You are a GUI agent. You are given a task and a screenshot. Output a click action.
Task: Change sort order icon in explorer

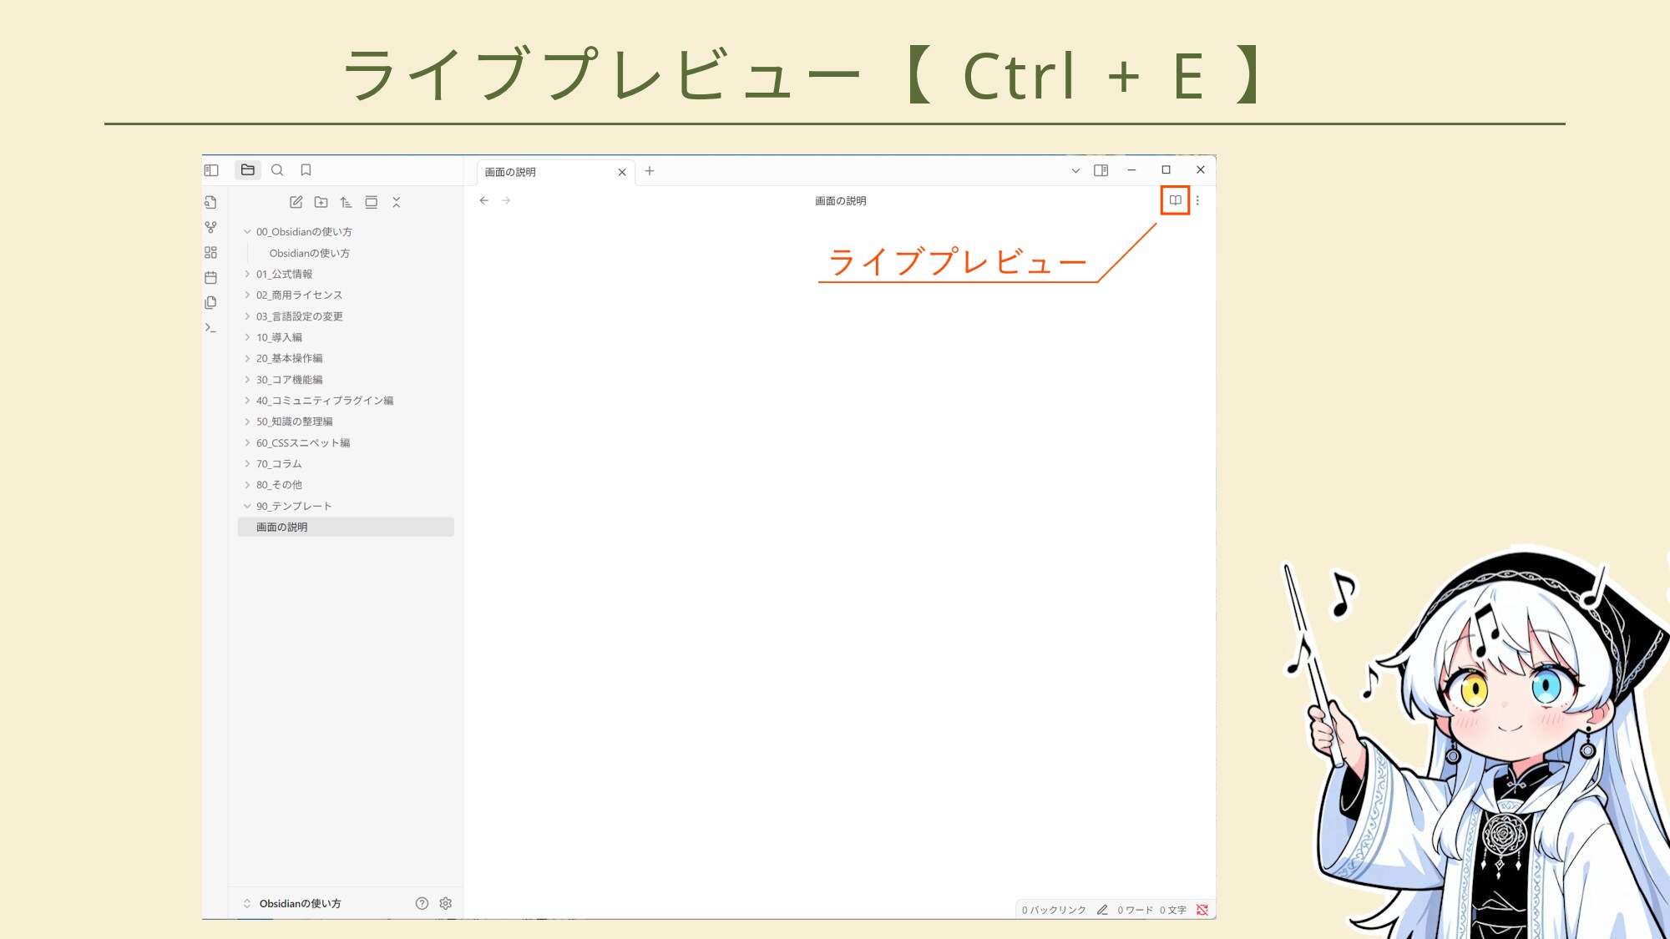(x=346, y=202)
